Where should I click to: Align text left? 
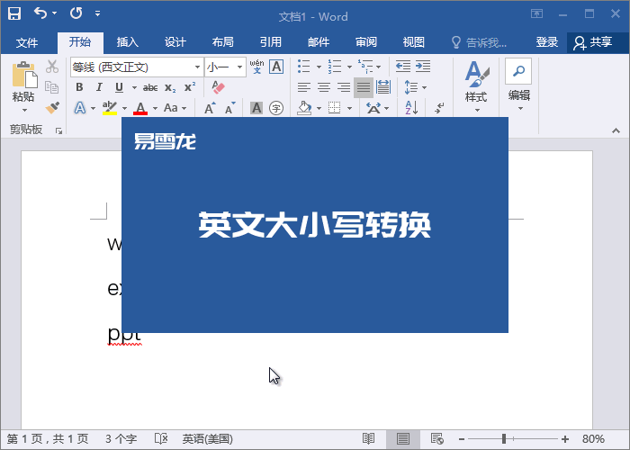click(304, 87)
